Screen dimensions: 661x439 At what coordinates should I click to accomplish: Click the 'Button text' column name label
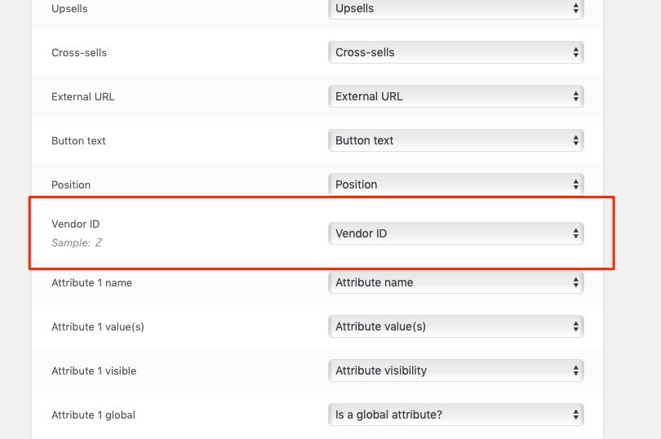tap(78, 141)
